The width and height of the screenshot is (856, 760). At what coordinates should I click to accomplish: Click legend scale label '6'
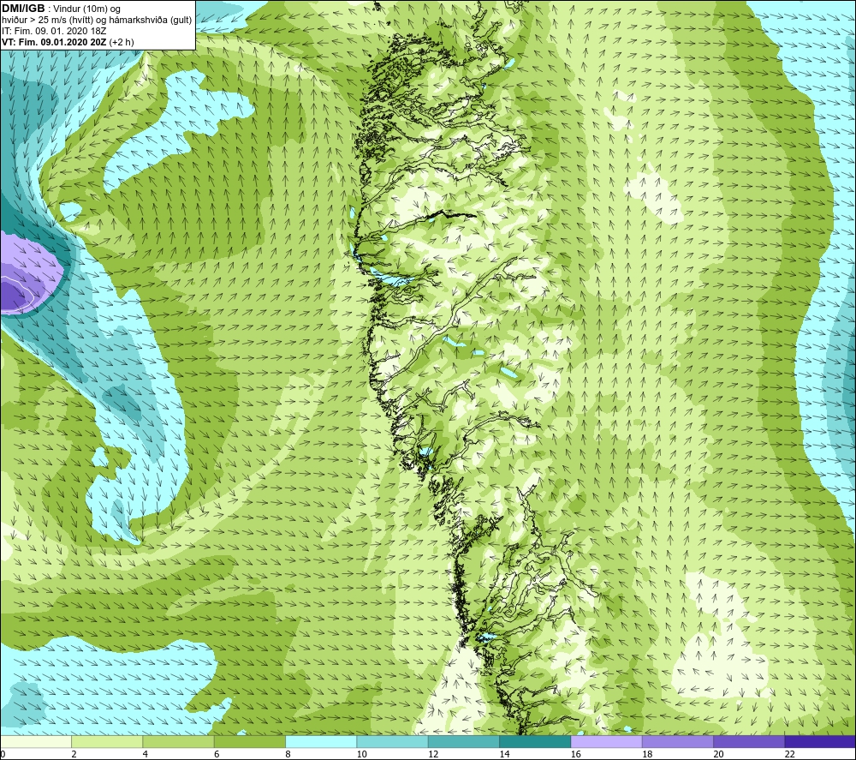tap(217, 754)
